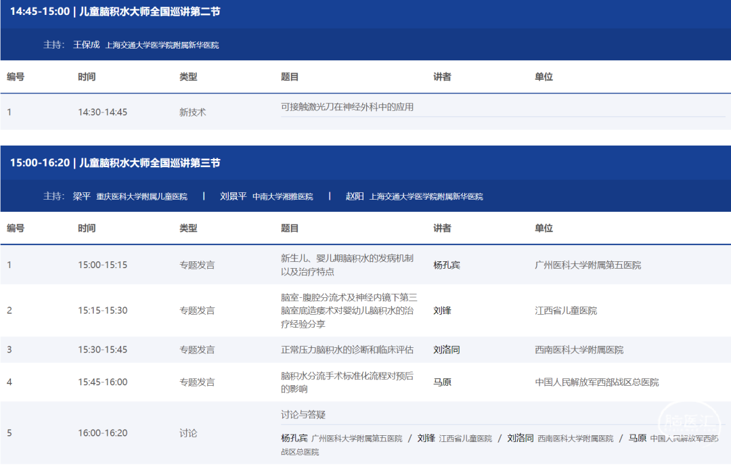The width and height of the screenshot is (731, 465).
Task: Select host 赵阳 in third session hosts
Action: point(355,196)
